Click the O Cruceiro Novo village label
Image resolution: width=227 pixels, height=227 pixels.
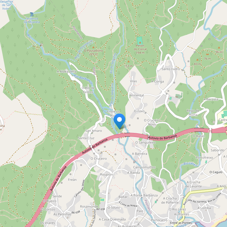click(152, 122)
